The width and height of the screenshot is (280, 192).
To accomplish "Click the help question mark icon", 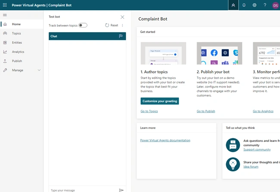I will coord(265,5).
